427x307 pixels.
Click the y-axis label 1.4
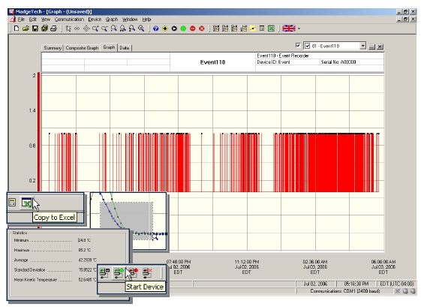[x=32, y=110]
